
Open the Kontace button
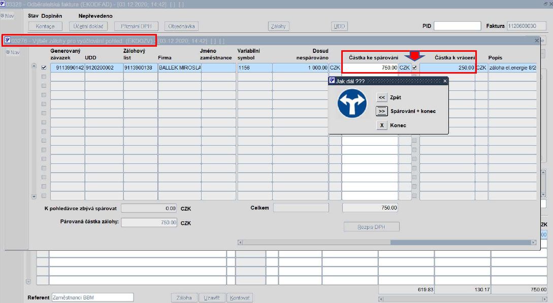click(45, 26)
